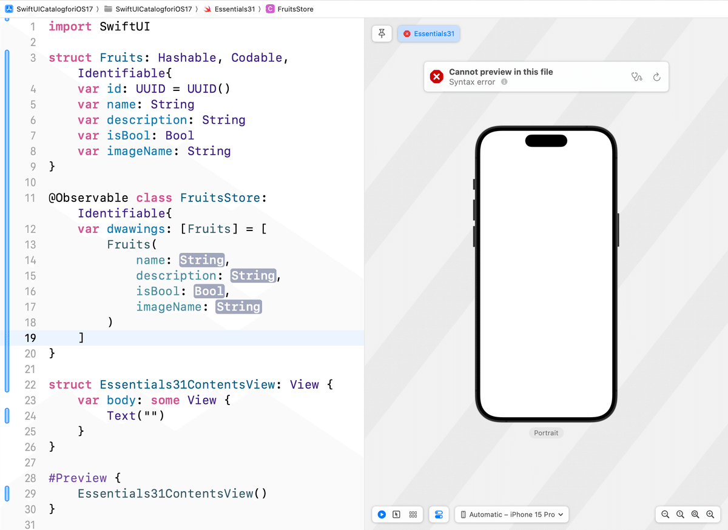The width and height of the screenshot is (728, 530).
Task: Open SwiftUICatalogforiOS17 project breadcrumb
Action: (55, 9)
